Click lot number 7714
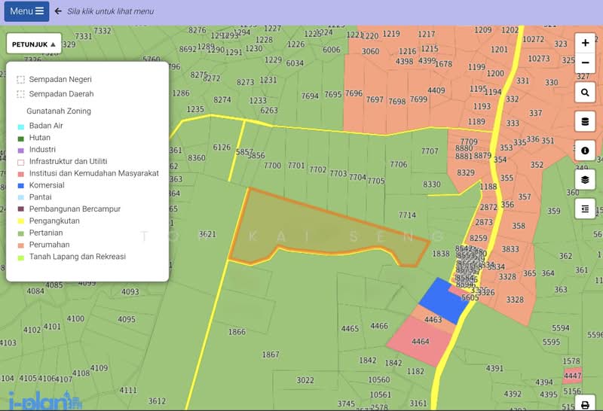 (407, 215)
